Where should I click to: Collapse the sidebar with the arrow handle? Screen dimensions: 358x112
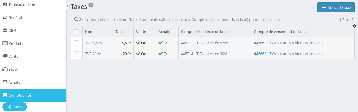click(68, 6)
